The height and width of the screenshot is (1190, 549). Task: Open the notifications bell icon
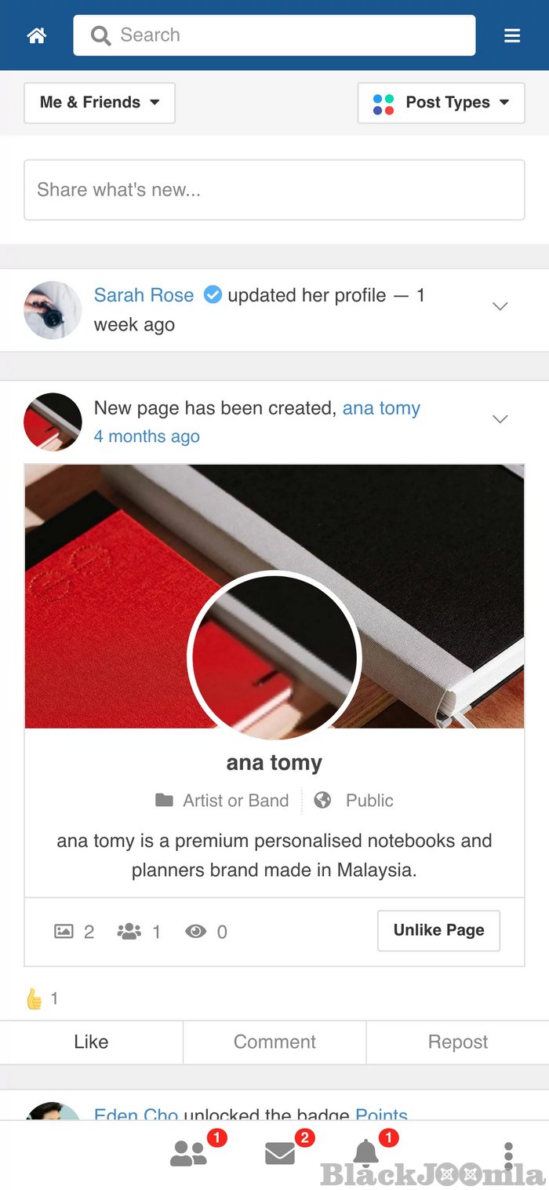(365, 1152)
